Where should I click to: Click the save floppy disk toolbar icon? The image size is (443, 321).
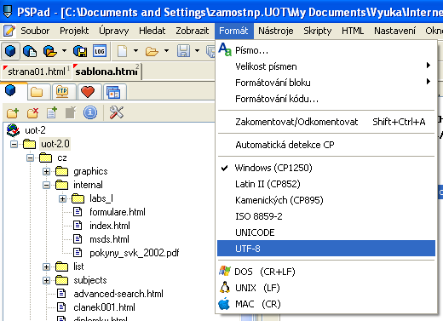[184, 51]
